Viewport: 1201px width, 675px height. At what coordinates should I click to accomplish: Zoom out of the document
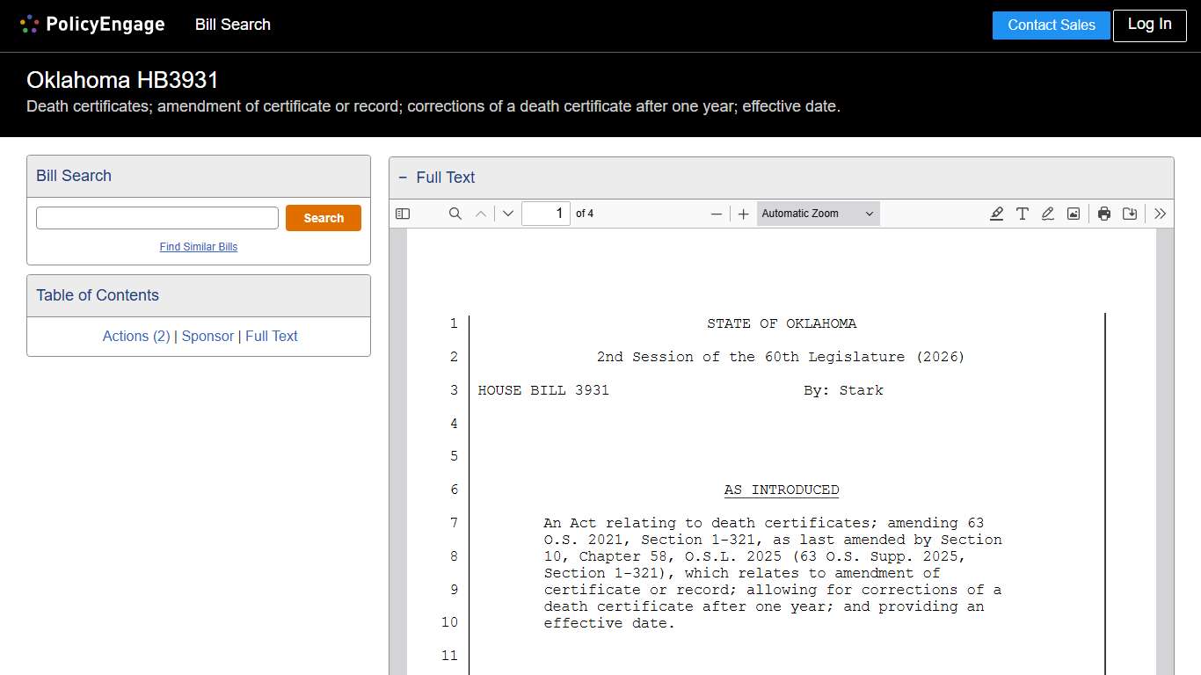click(x=717, y=213)
